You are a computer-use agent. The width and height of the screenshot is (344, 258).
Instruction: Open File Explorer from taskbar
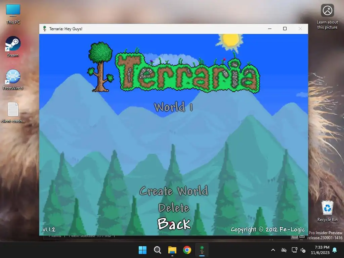point(172,250)
